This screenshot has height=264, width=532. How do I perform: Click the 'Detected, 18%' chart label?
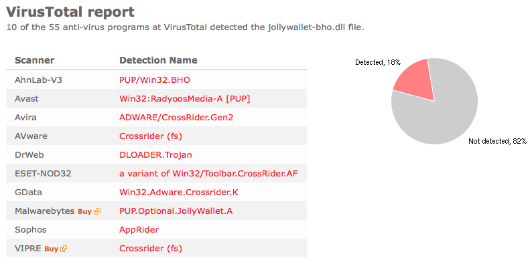point(378,62)
